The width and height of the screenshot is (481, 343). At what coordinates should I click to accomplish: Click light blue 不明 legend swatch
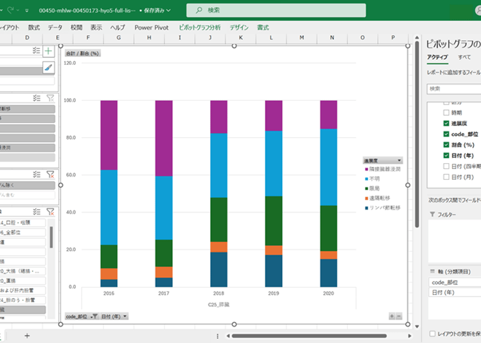pyautogui.click(x=366, y=179)
